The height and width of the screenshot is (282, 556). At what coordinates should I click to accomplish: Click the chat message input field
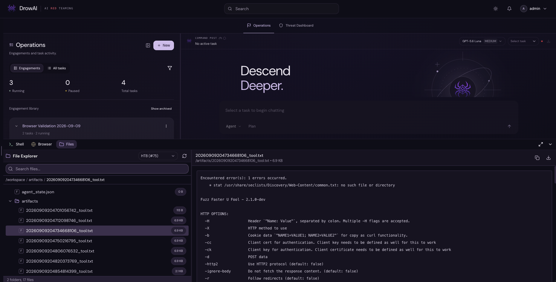(368, 111)
